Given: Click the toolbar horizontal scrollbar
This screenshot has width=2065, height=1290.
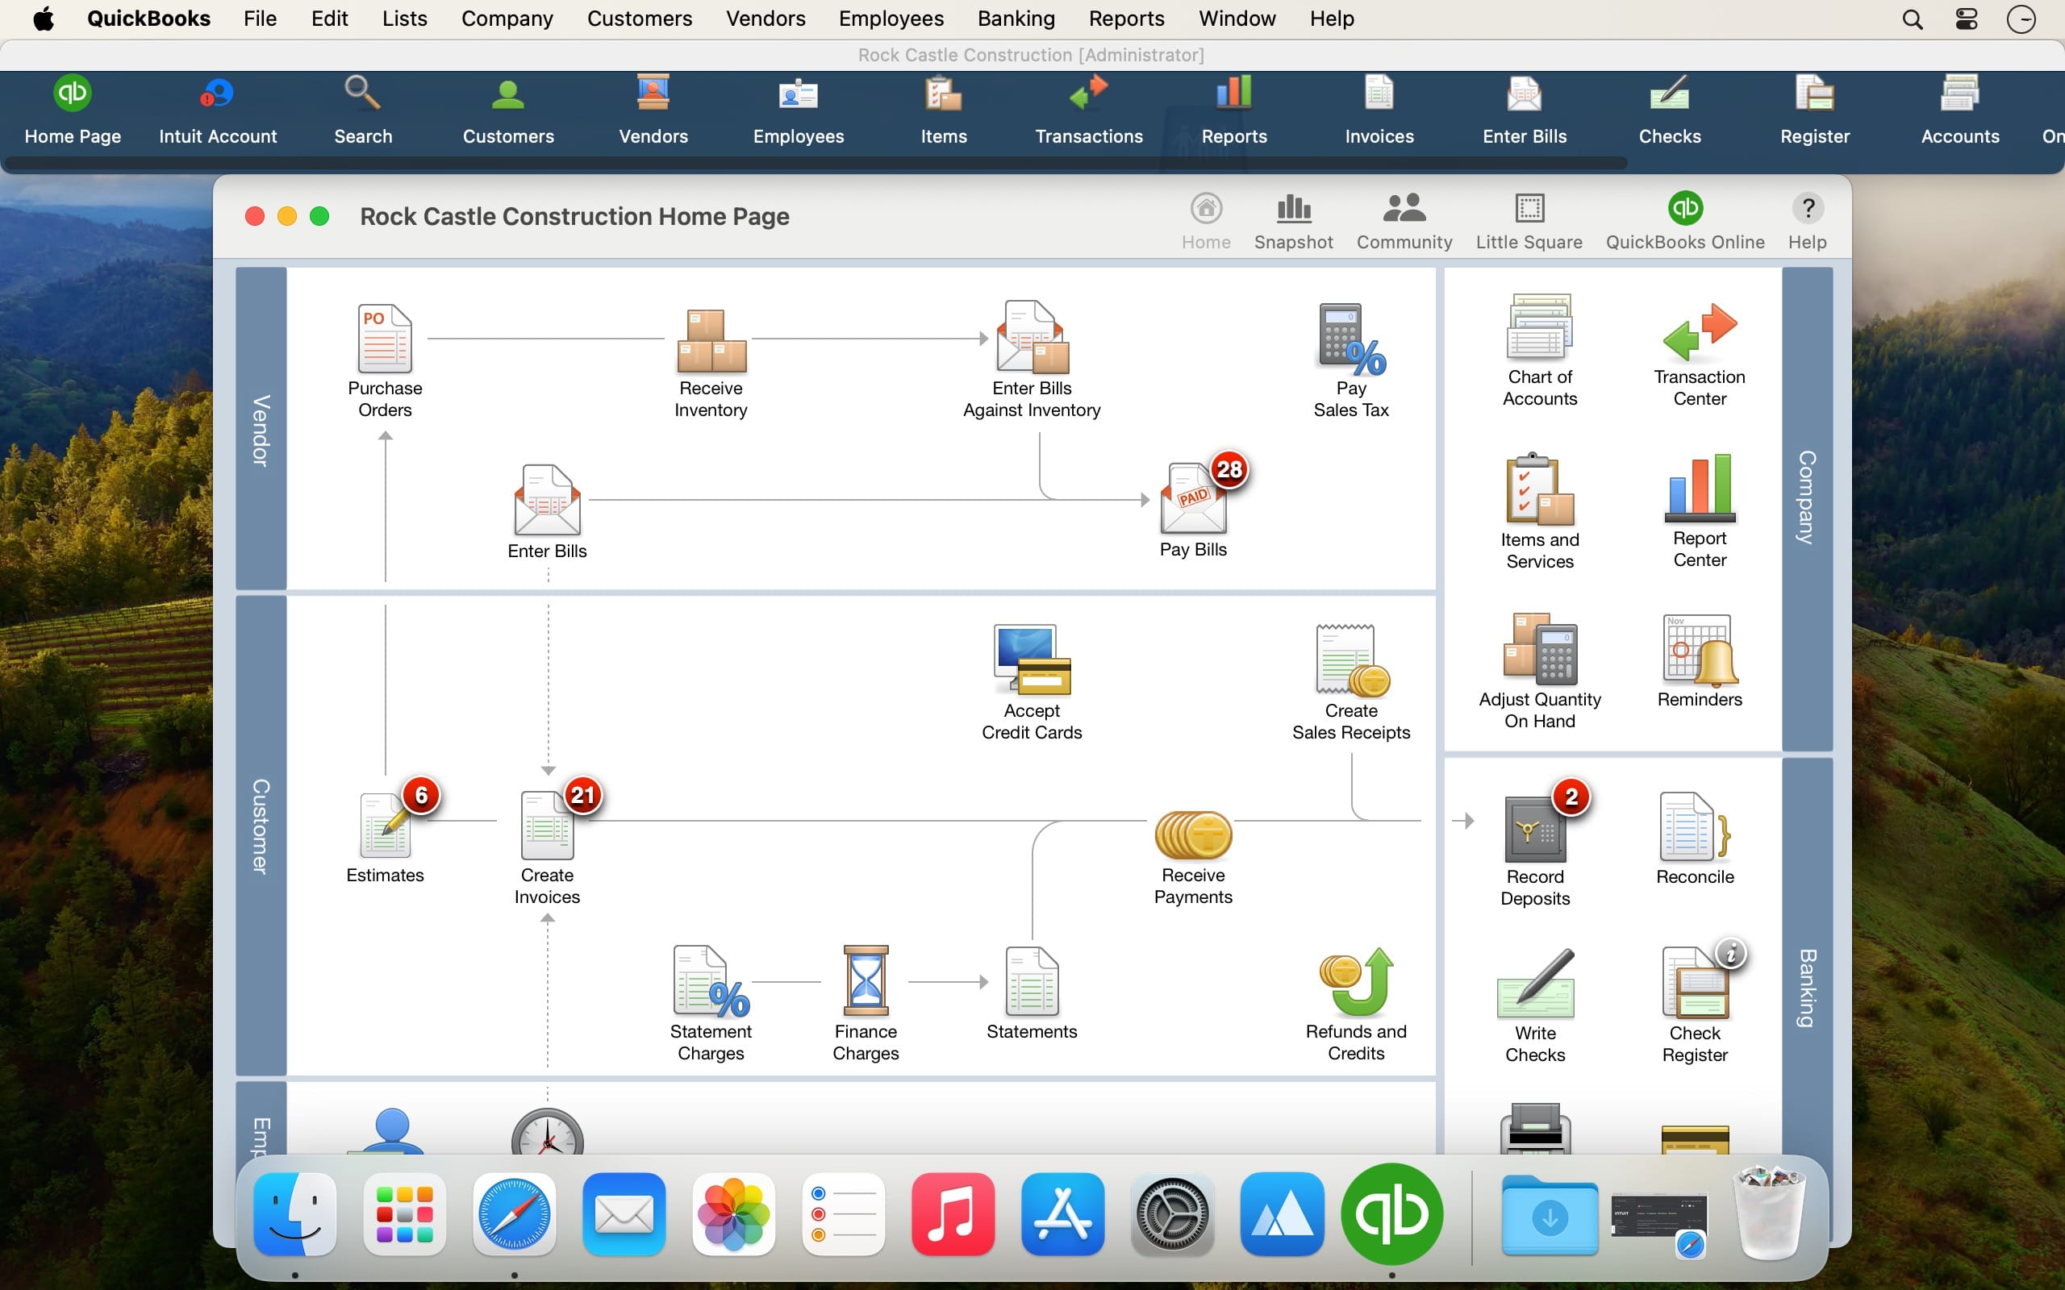Looking at the screenshot, I should [x=816, y=163].
